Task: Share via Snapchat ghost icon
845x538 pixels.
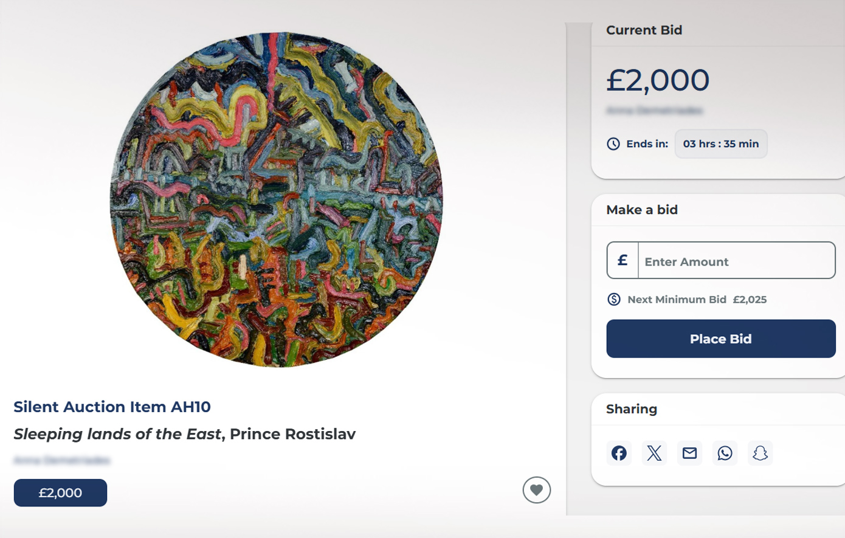Action: click(x=760, y=453)
